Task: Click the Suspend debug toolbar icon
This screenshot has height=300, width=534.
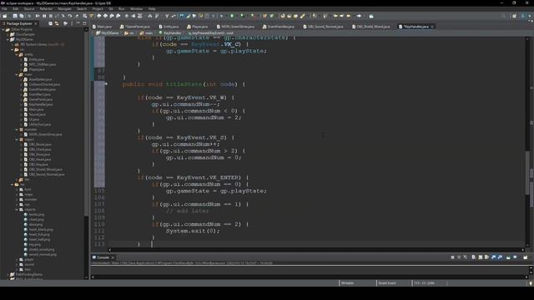Action: point(44,16)
